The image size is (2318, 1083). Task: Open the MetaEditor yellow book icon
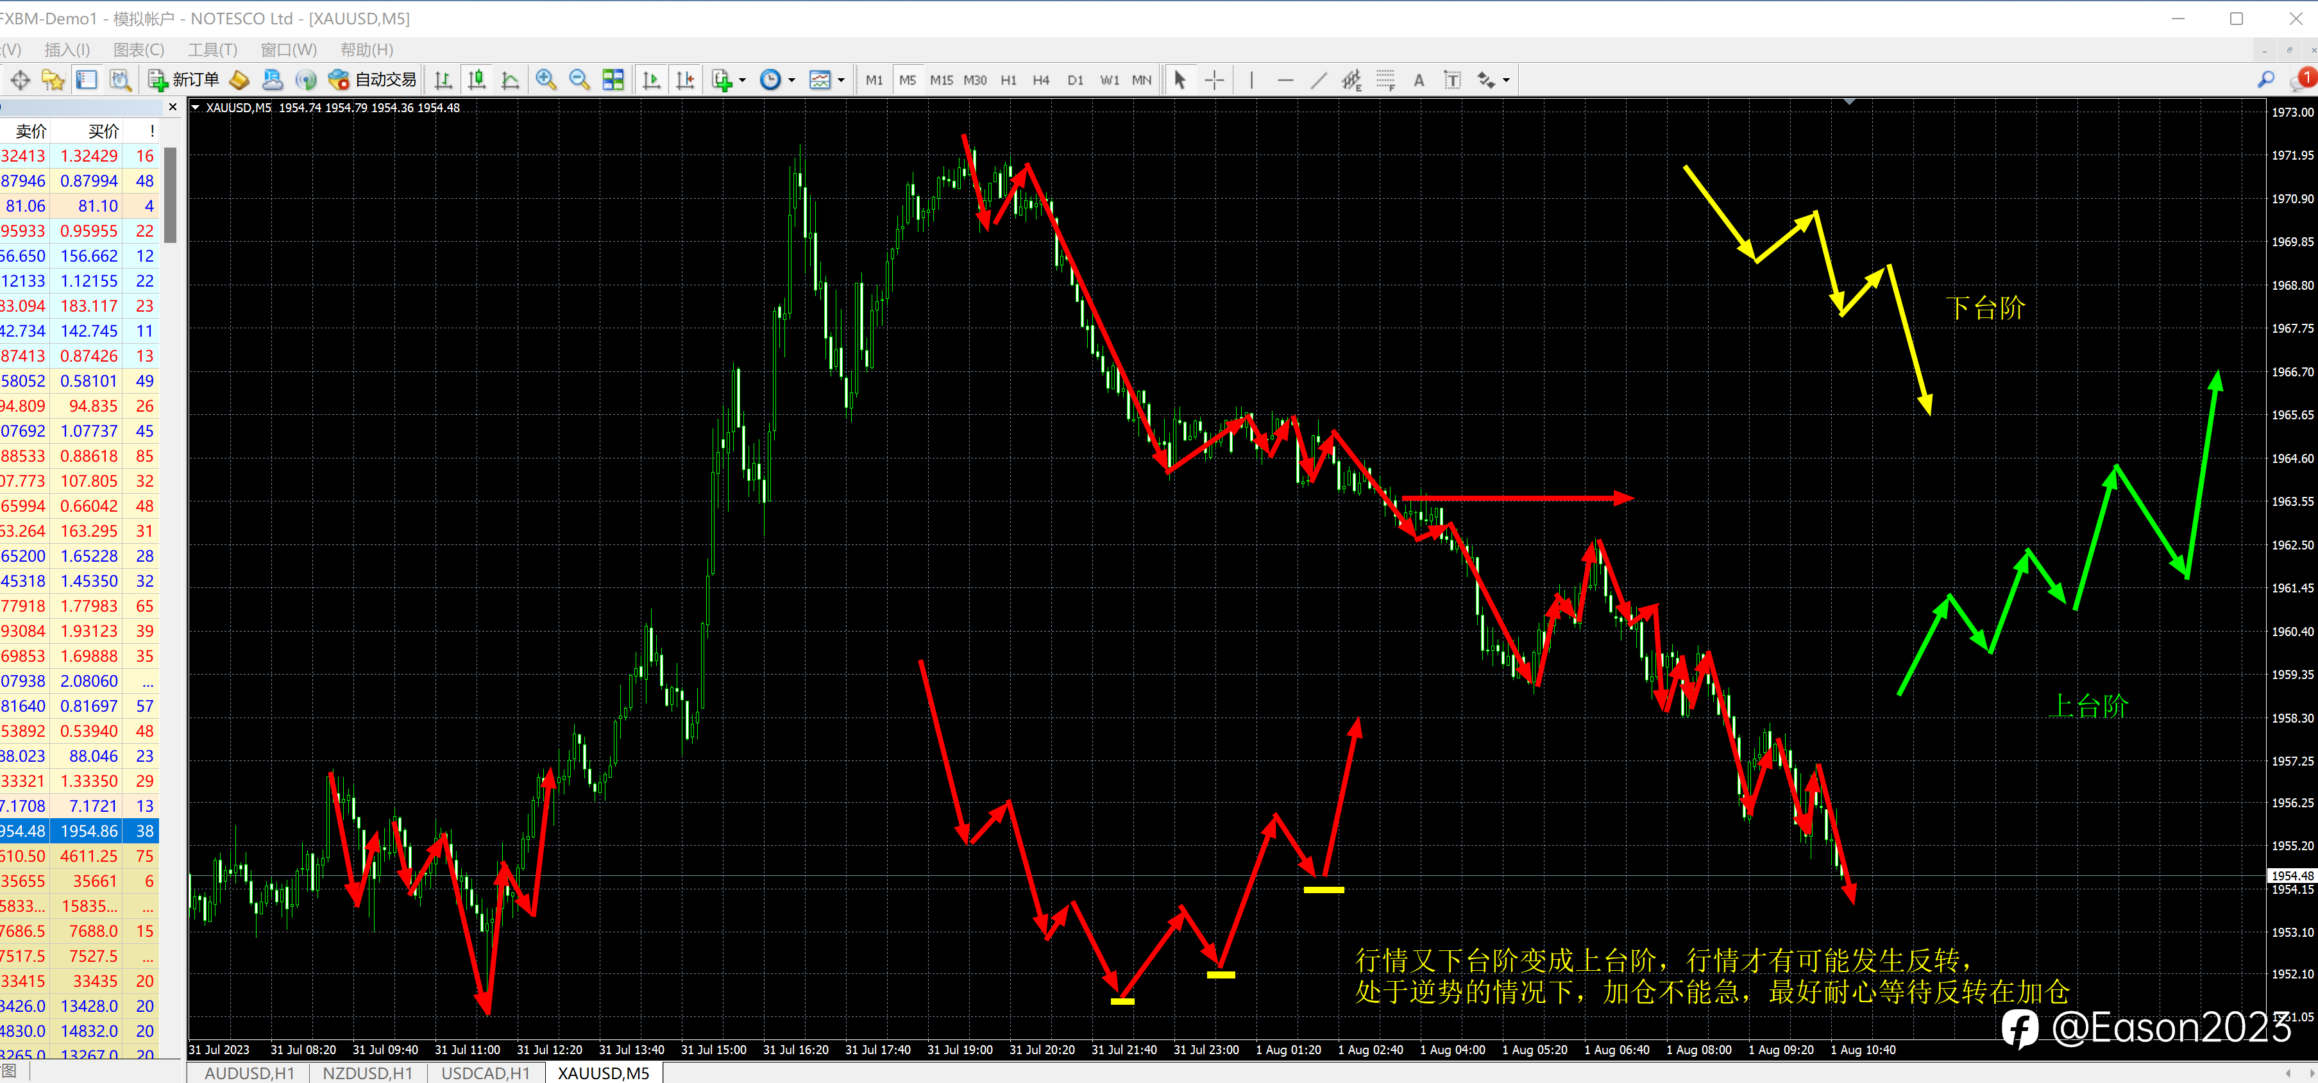239,80
